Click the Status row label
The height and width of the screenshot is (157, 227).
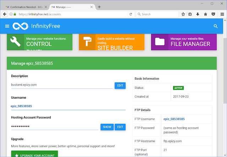139,88
